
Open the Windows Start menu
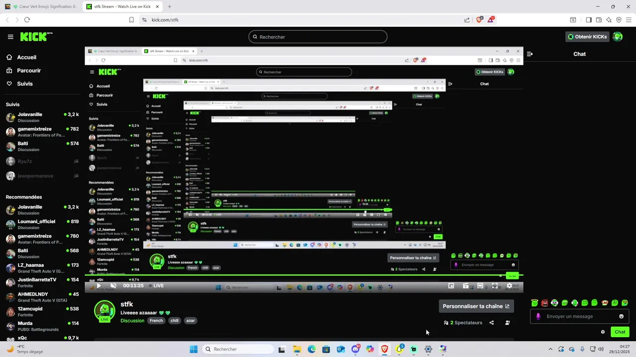click(x=194, y=349)
